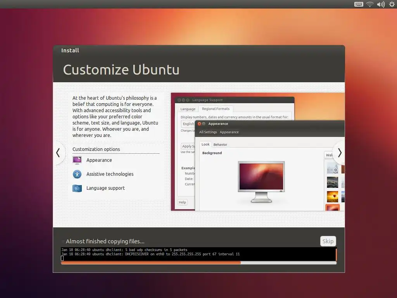397x298 pixels.
Task: Choose the snowy wallpaper thumbnail with checkmark
Action: coord(332,168)
